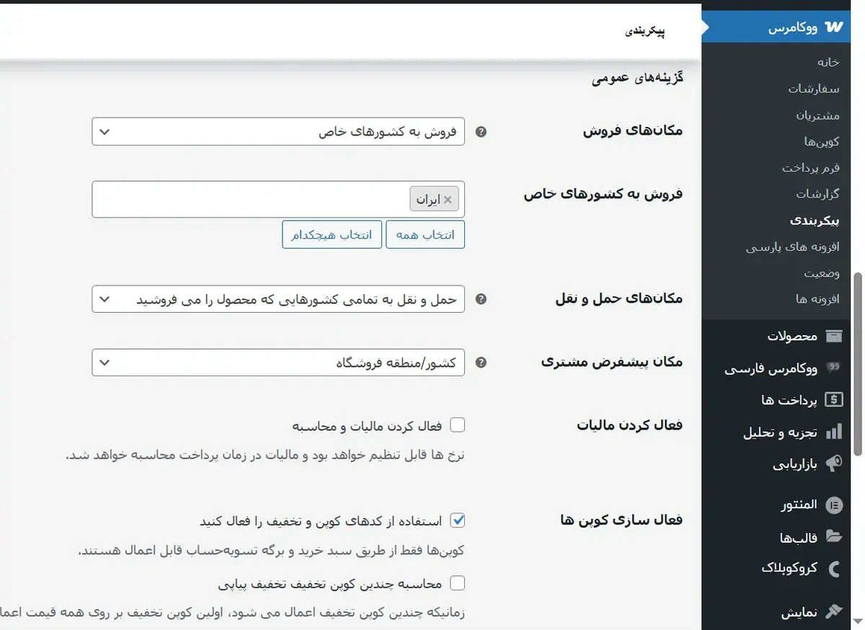Click help icon next to مکان‌های فروش
This screenshot has width=865, height=630.
(482, 132)
